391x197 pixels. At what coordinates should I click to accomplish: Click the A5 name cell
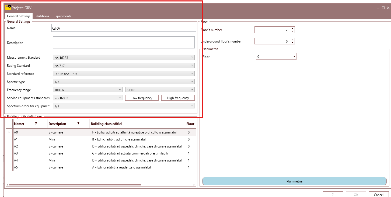point(16,167)
